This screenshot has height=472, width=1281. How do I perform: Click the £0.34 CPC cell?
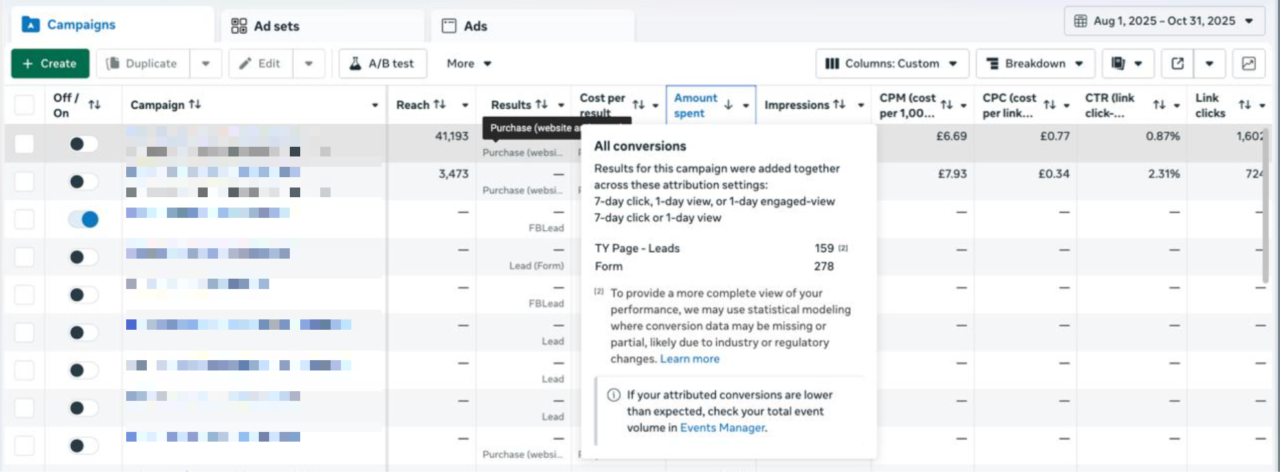point(1054,174)
